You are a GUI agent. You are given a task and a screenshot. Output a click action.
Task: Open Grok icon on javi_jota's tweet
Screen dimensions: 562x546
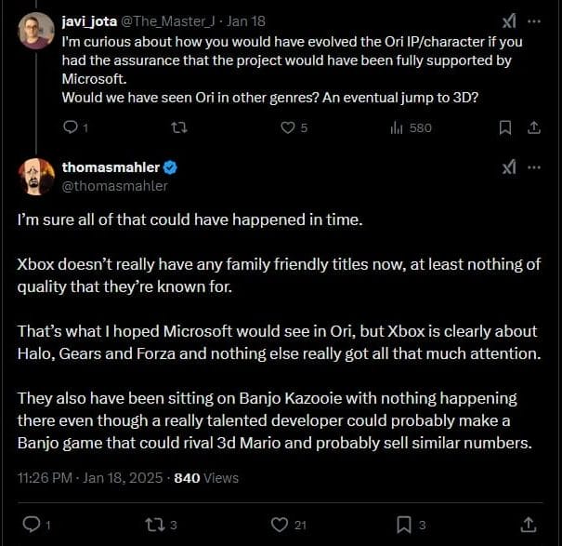[509, 20]
